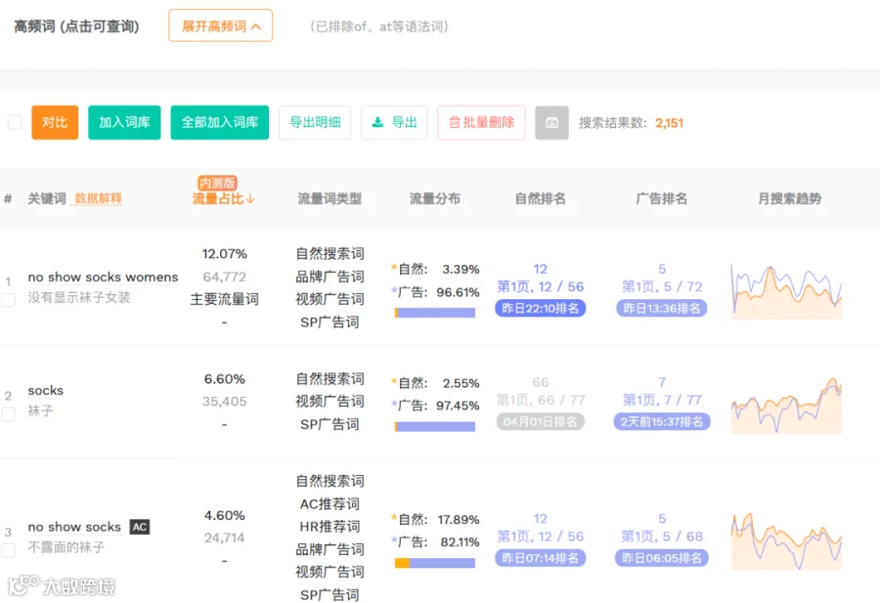880x603 pixels.
Task: Tick the checkbox for no show socks womens
Action: 9,300
